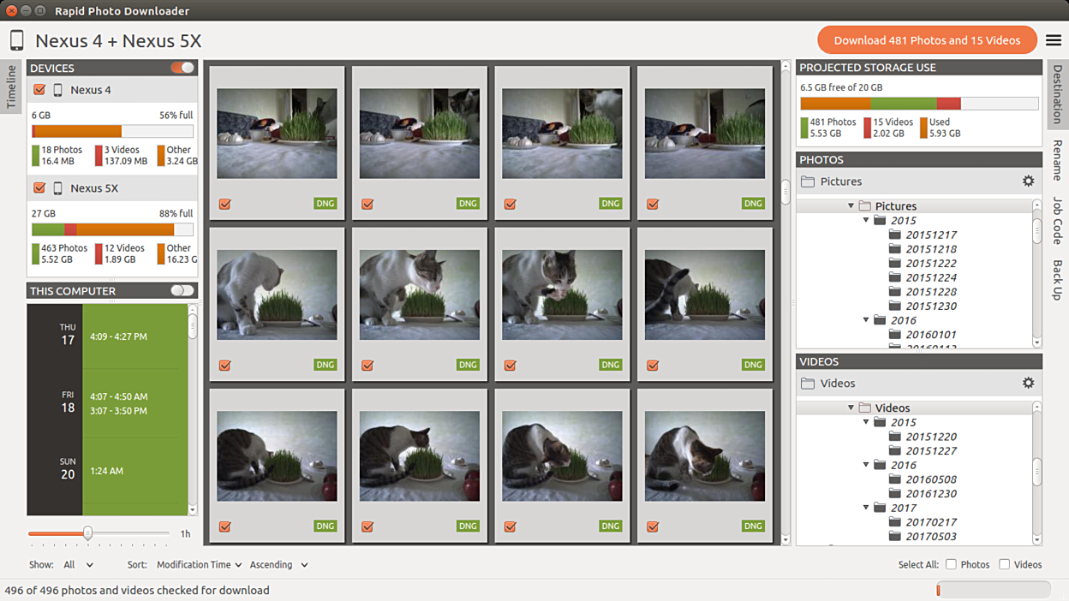Open the Modification Time sort dropdown
The width and height of the screenshot is (1069, 601).
coord(199,565)
